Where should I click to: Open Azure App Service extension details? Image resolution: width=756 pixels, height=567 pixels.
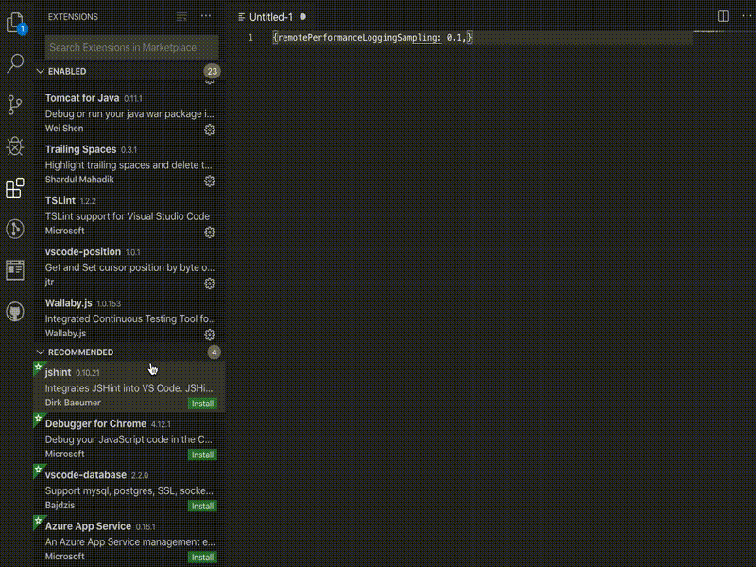[129, 541]
